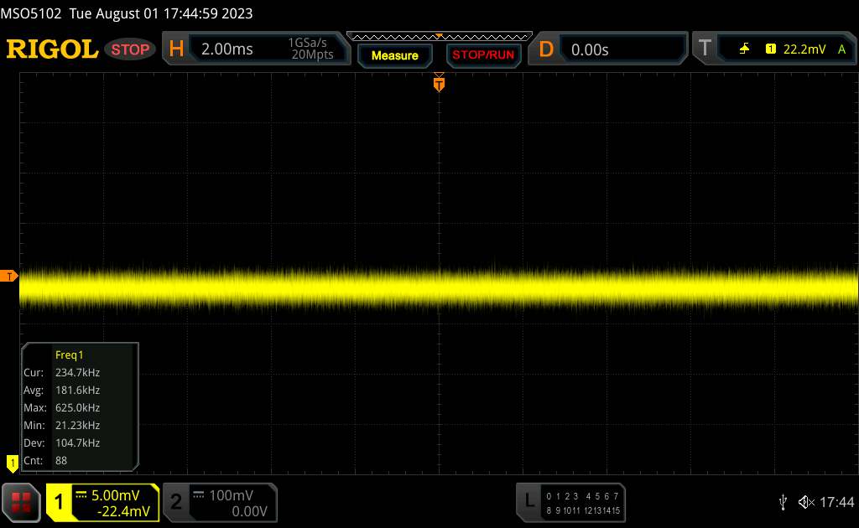This screenshot has height=528, width=859.
Task: Click the Dev: 104.7kHz measurement row
Action: tap(62, 443)
